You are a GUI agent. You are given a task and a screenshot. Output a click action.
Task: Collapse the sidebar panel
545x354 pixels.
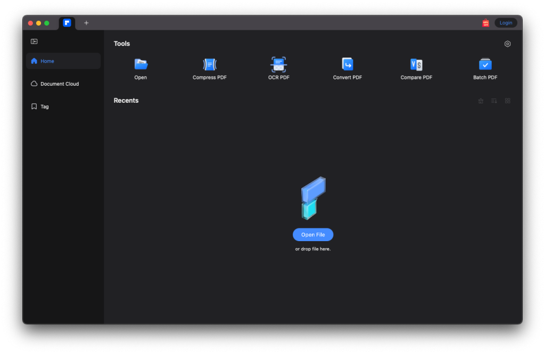point(34,41)
